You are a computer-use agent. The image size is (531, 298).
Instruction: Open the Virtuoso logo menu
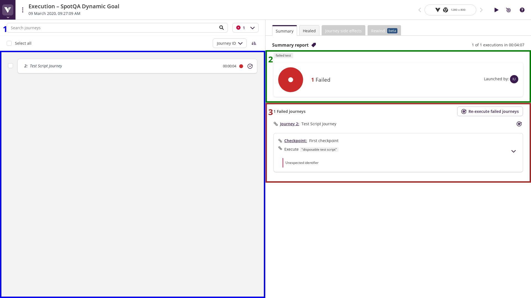(8, 10)
